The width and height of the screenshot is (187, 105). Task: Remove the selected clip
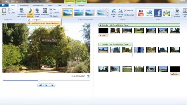(x=129, y=10)
